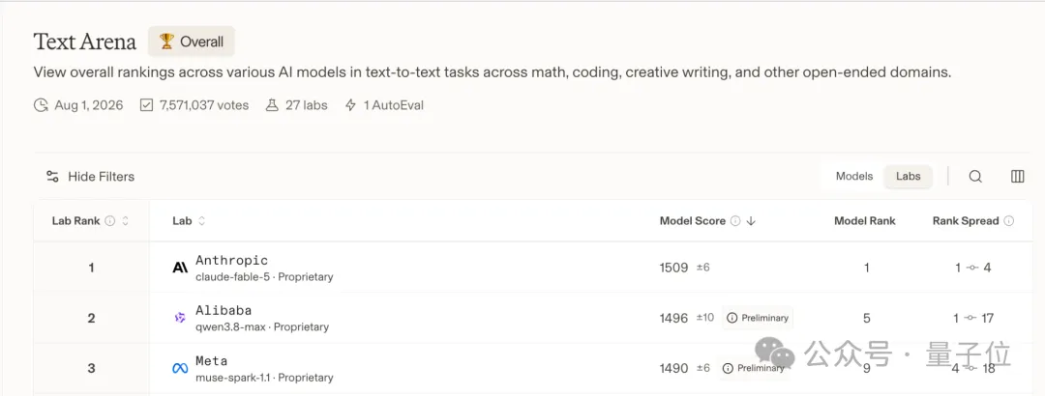
Task: Switch to Models view
Action: tap(853, 177)
